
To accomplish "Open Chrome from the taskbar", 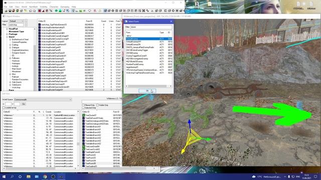I will [45, 176].
